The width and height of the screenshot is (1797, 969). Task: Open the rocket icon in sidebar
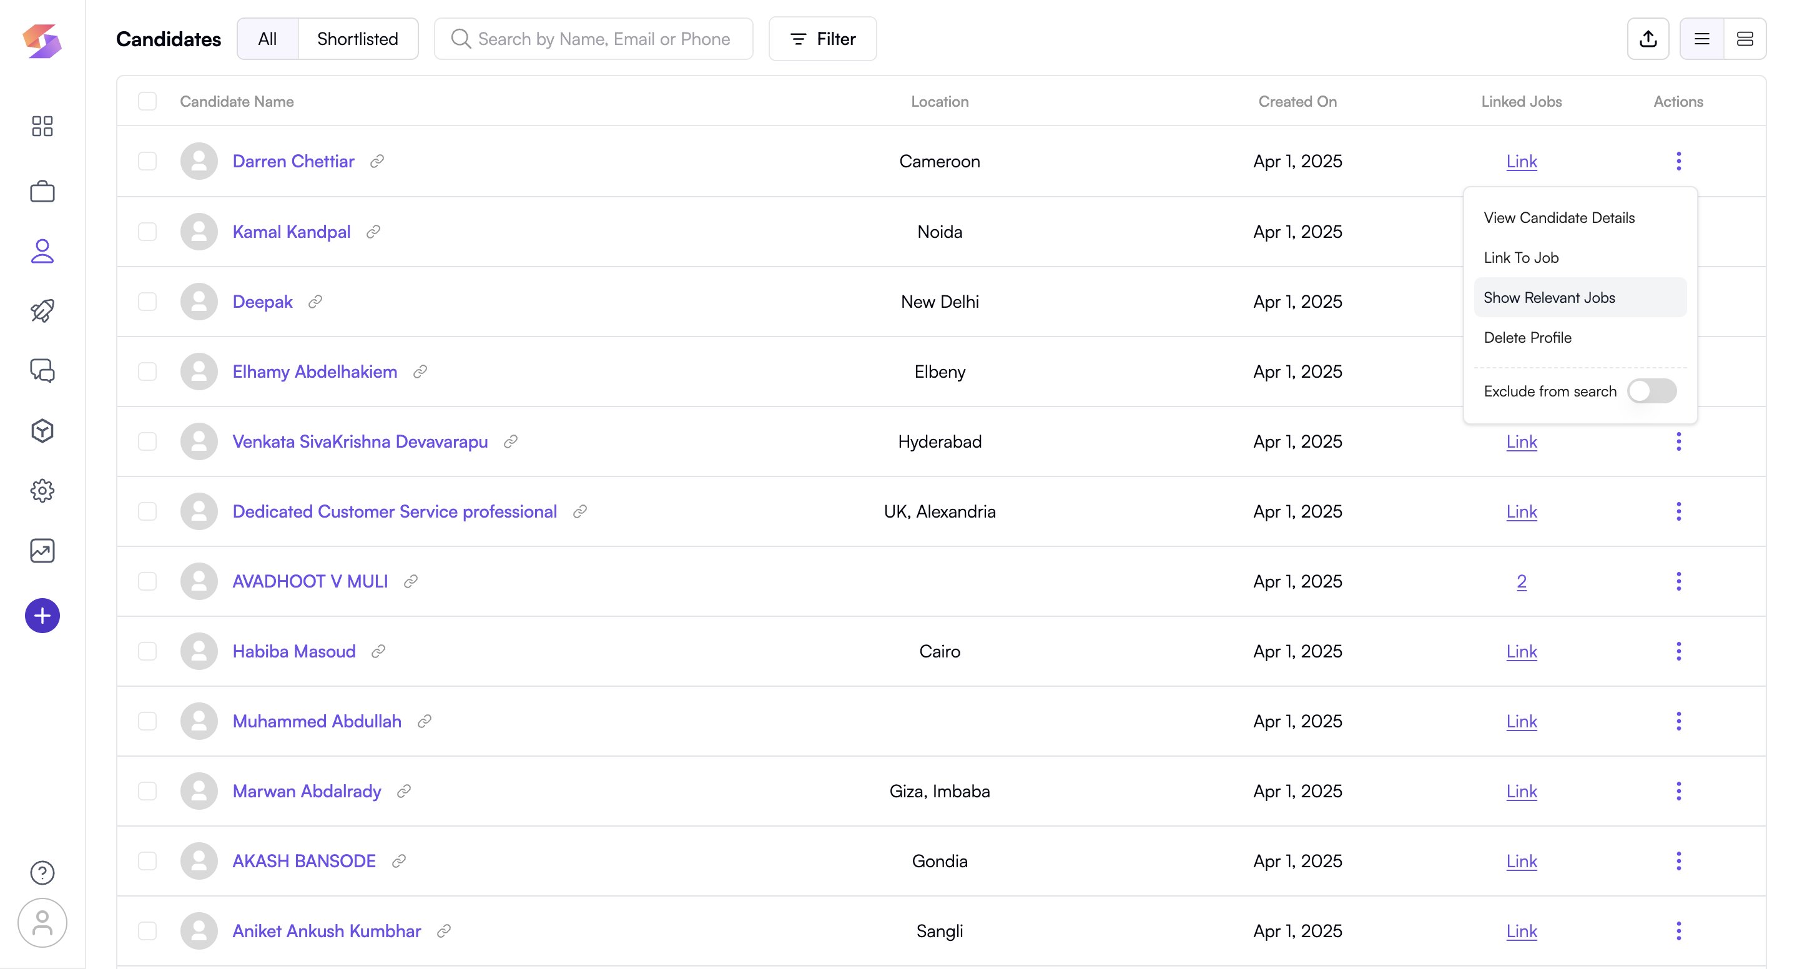pos(42,310)
